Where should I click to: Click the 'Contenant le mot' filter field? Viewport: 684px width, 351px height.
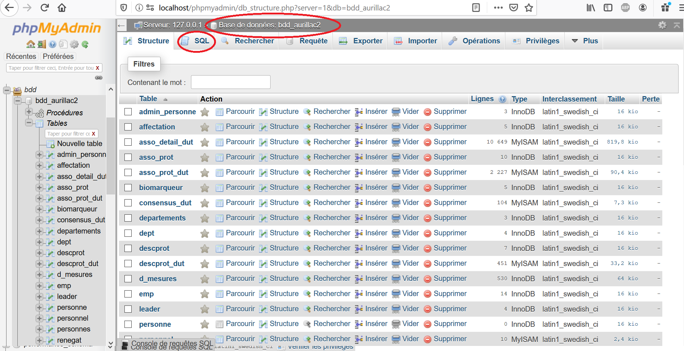230,82
